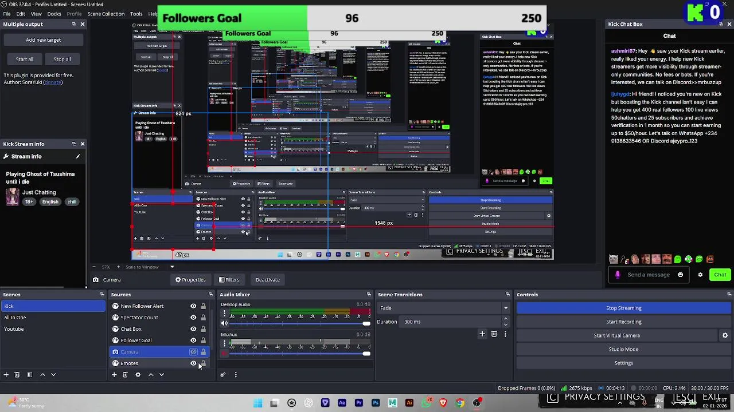Click Add new target button

43,40
